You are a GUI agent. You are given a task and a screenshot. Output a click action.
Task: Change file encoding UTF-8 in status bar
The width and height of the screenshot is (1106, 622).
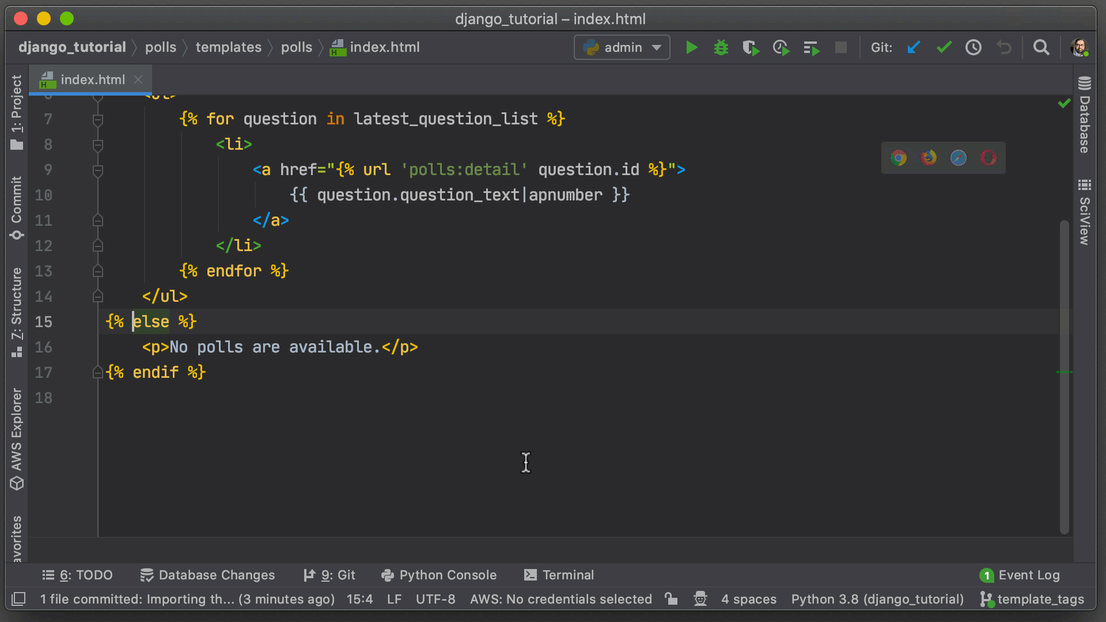[x=435, y=599]
